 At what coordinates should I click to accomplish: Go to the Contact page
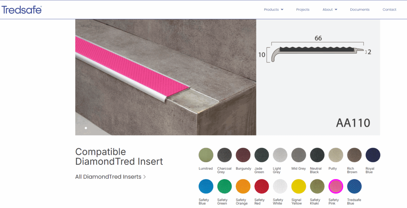point(389,9)
